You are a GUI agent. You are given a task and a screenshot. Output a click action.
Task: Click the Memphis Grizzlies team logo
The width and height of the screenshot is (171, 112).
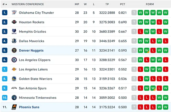coord(14,32)
